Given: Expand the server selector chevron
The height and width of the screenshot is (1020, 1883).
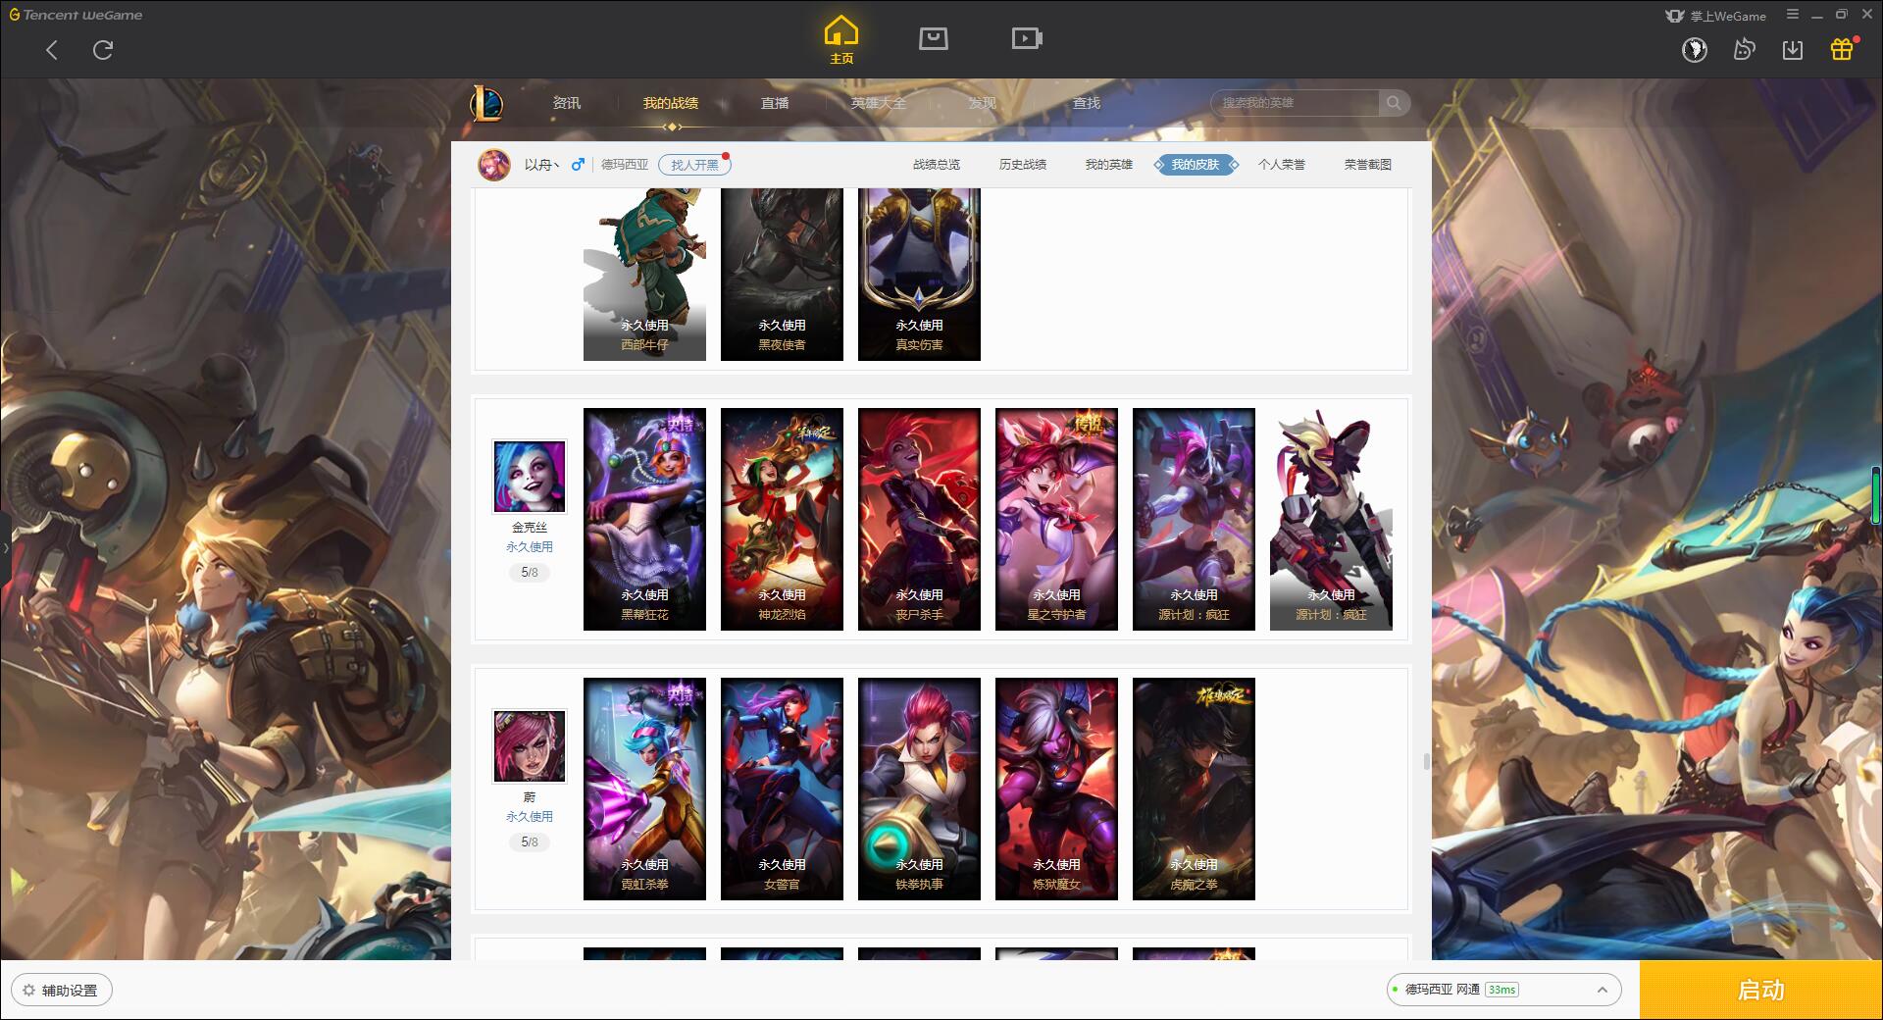Looking at the screenshot, I should [x=1602, y=990].
